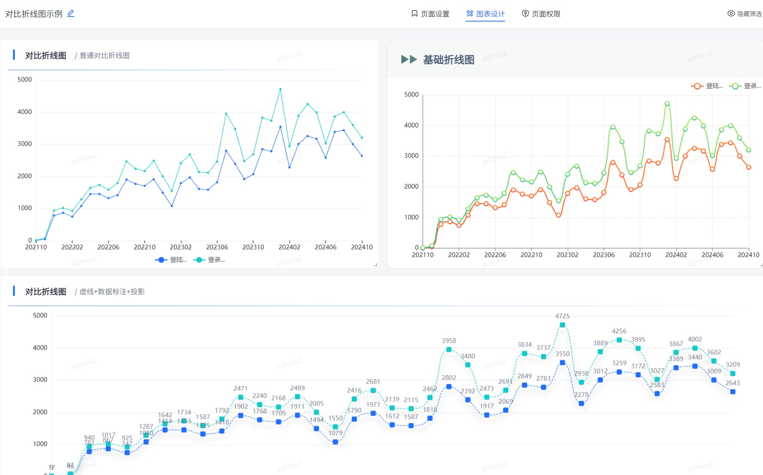Click the 虚线+数据标注+投影 chart subtitle

click(112, 292)
